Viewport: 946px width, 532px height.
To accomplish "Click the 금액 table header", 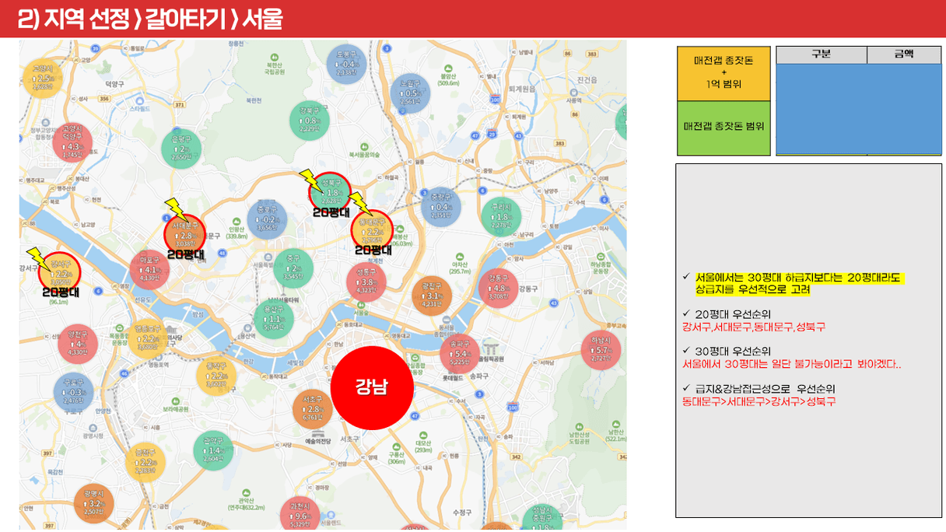I will 903,54.
